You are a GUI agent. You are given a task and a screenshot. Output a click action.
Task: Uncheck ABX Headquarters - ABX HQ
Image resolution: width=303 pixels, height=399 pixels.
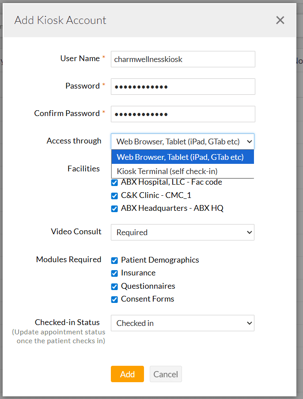click(115, 209)
